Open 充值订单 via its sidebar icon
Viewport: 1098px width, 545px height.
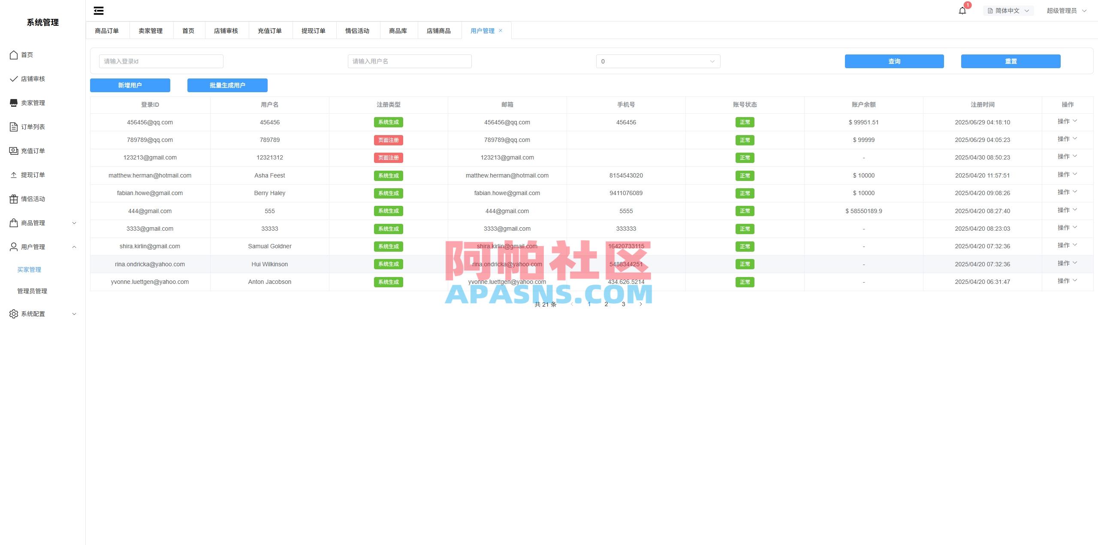(x=13, y=151)
